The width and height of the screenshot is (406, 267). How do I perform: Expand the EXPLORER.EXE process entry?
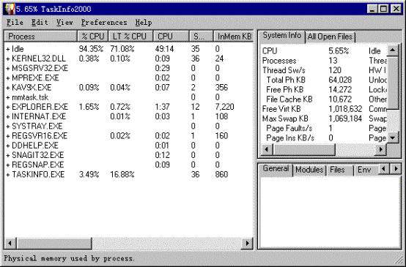tap(8, 107)
